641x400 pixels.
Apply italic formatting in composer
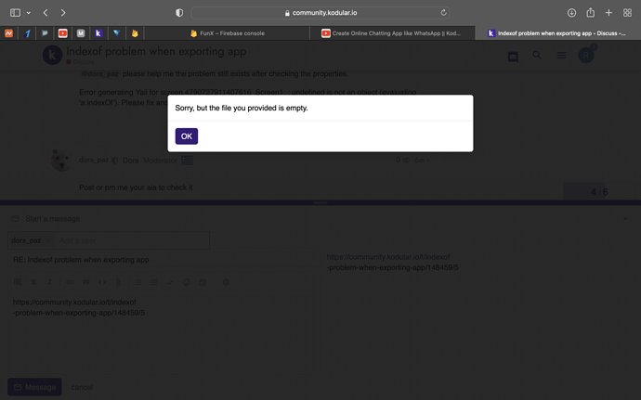[49, 282]
